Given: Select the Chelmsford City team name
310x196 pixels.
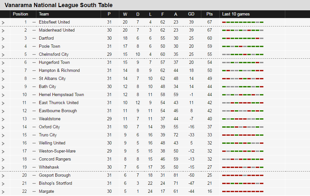Looking at the screenshot, I should (x=54, y=54).
